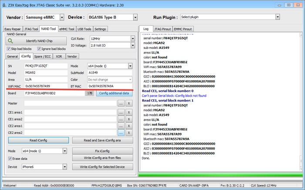Clear CE2 area2 with X button
305x190 pixels.
(x=129, y=133)
